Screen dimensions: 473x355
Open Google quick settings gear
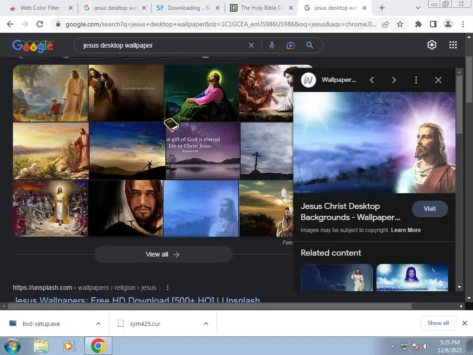(432, 45)
